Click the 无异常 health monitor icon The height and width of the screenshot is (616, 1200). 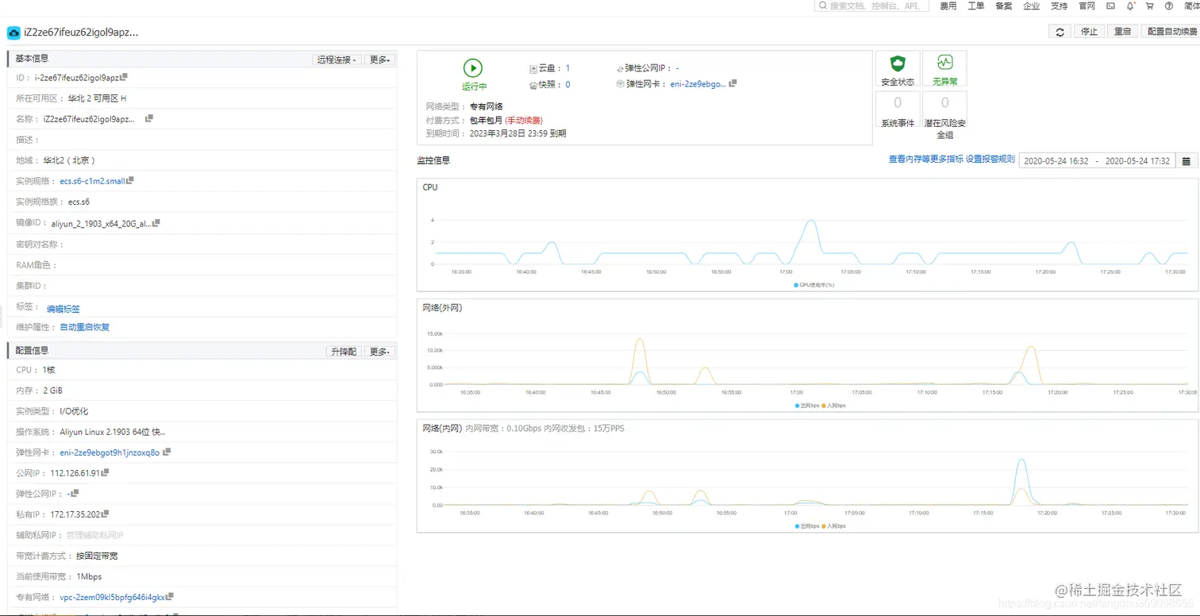[x=944, y=62]
